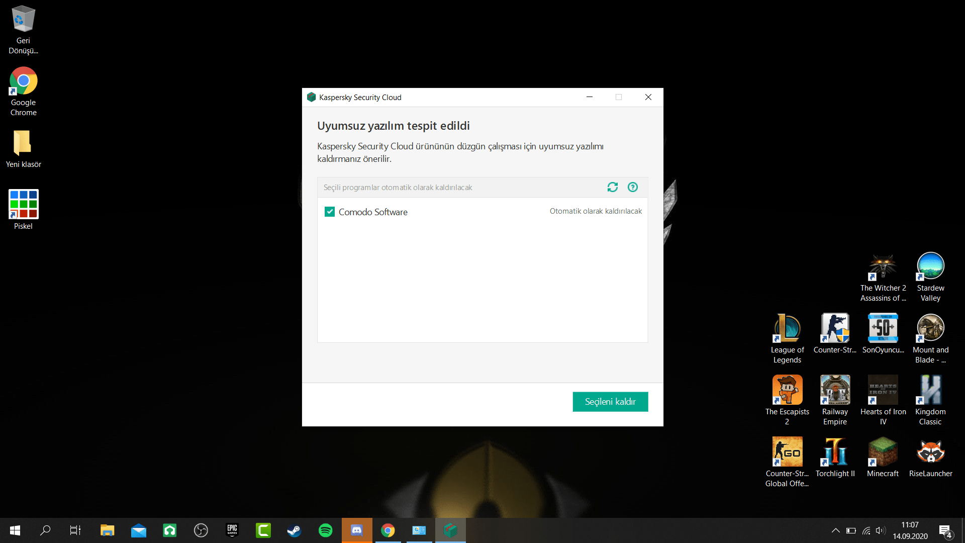Uncheck the Comodo Software checkbox
965x543 pixels.
point(330,212)
